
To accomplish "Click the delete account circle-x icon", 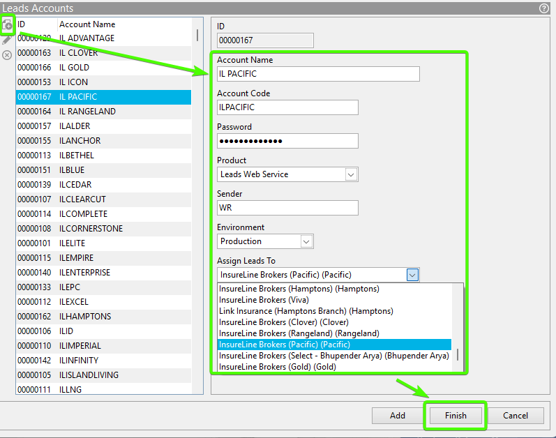I will tap(7, 55).
